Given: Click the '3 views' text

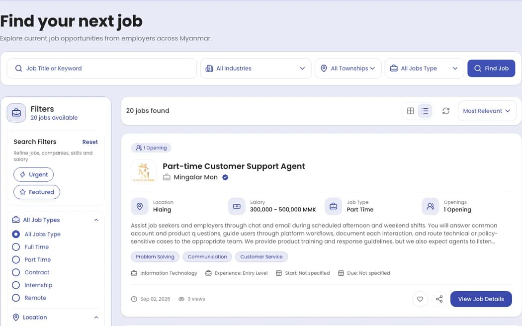Looking at the screenshot, I should coord(196,299).
